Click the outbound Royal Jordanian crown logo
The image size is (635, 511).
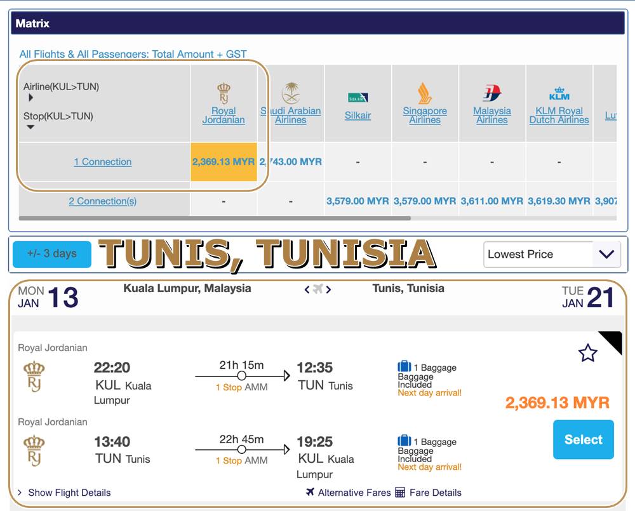click(34, 376)
